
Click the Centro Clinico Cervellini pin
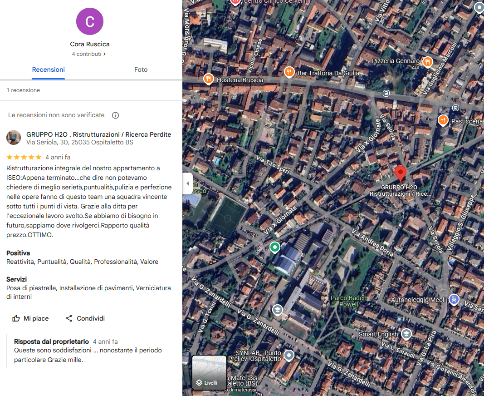pyautogui.click(x=235, y=2)
